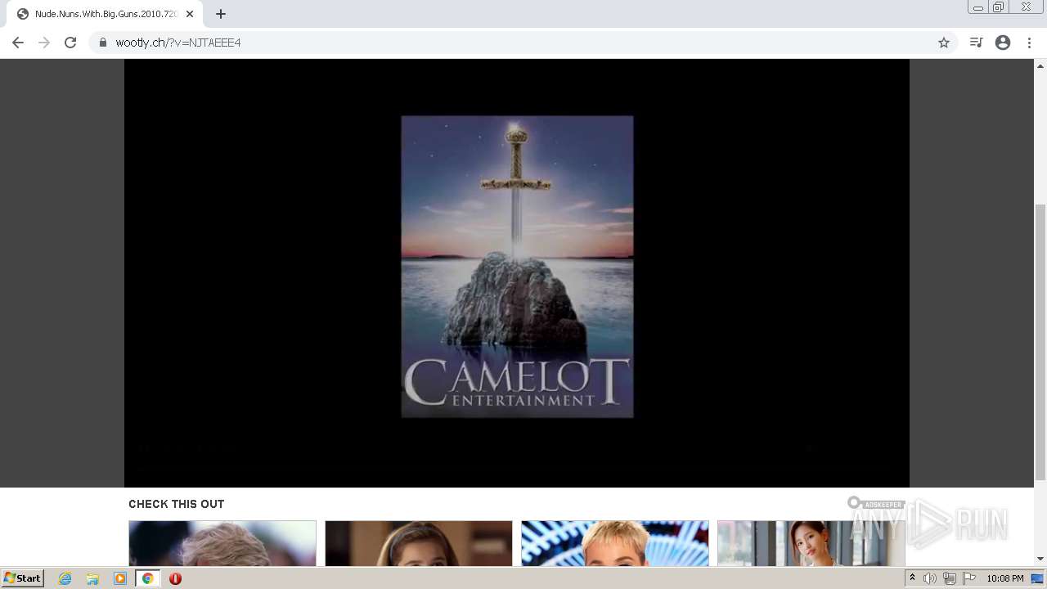Click the Camelot Entertainment video player

[x=517, y=273]
